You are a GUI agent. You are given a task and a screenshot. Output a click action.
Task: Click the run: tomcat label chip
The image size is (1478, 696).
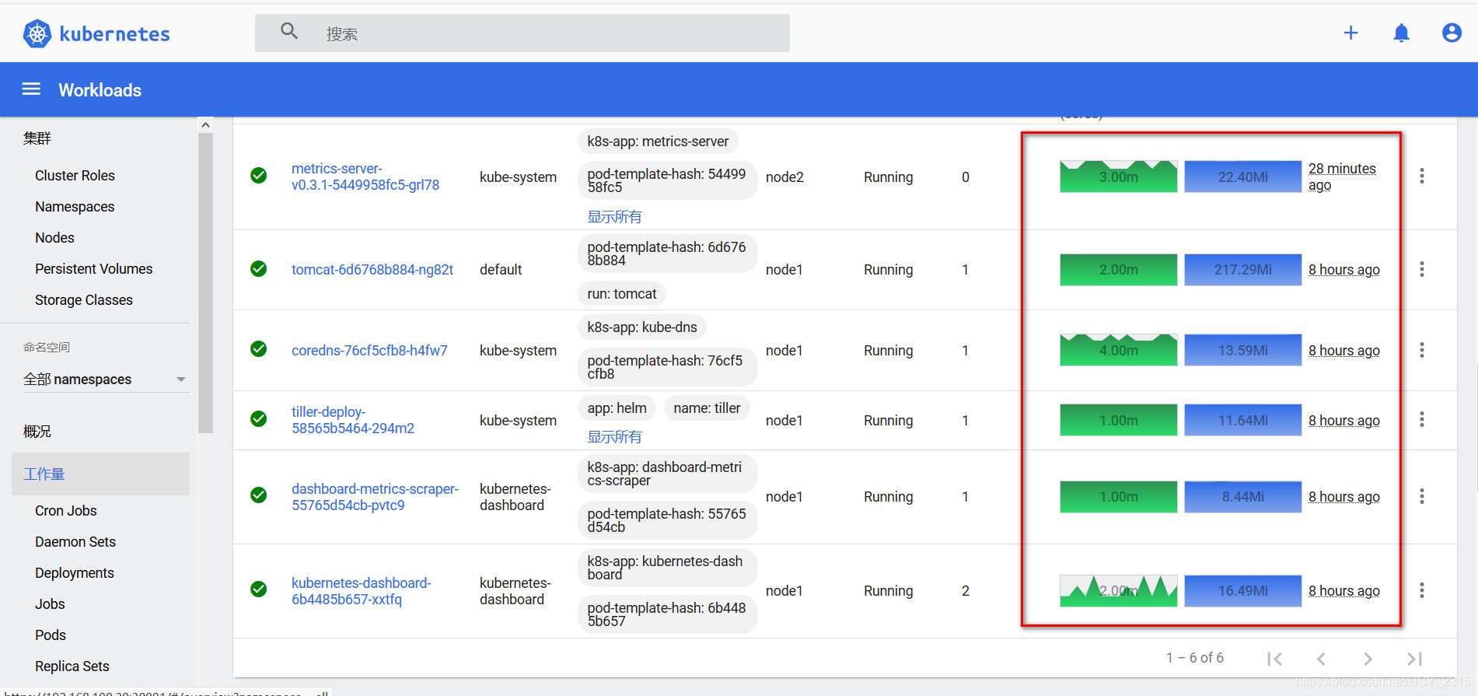622,294
